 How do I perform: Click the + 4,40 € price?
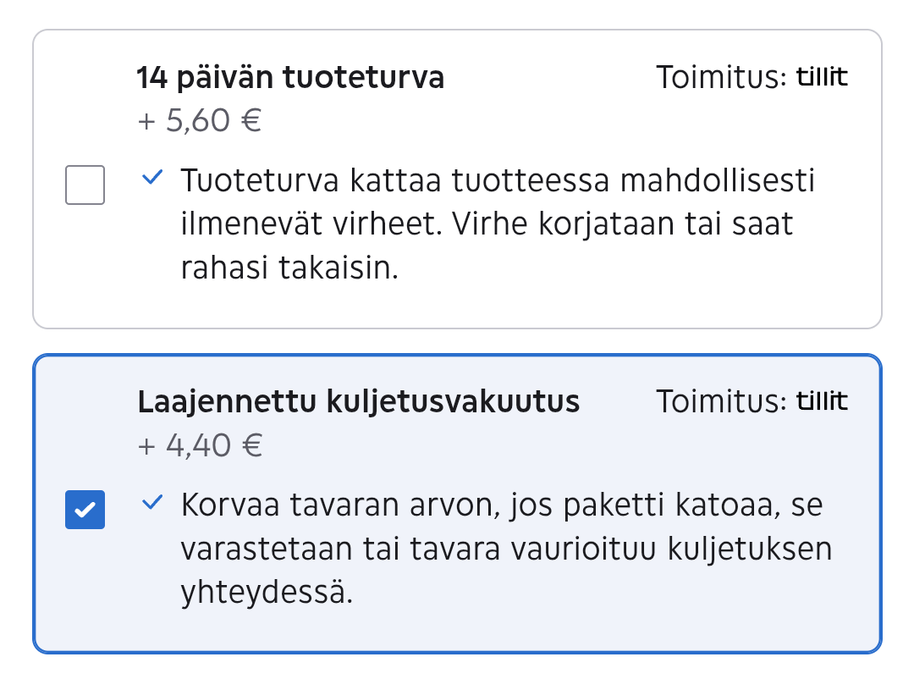(199, 445)
